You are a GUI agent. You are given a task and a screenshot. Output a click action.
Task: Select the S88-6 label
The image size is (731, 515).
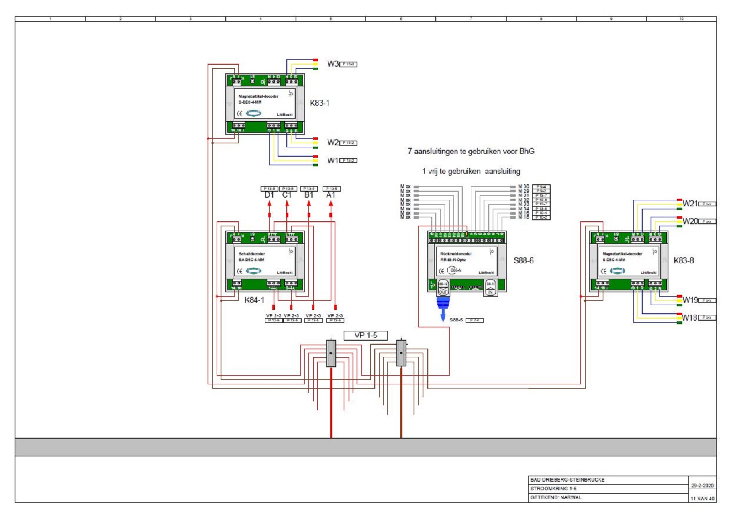[524, 261]
